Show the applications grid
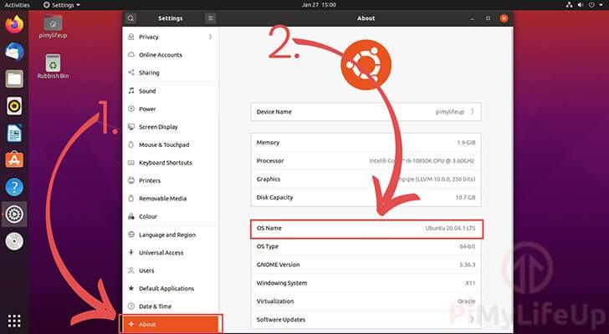The width and height of the screenshot is (609, 334). tap(14, 321)
